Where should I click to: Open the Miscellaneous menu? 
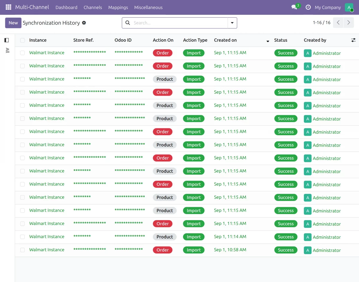[x=148, y=7]
